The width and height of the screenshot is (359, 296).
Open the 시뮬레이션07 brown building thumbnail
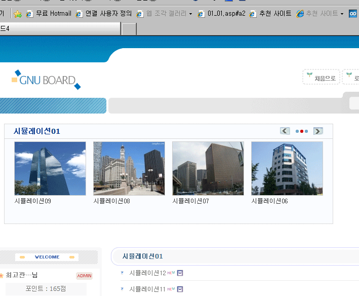click(208, 168)
